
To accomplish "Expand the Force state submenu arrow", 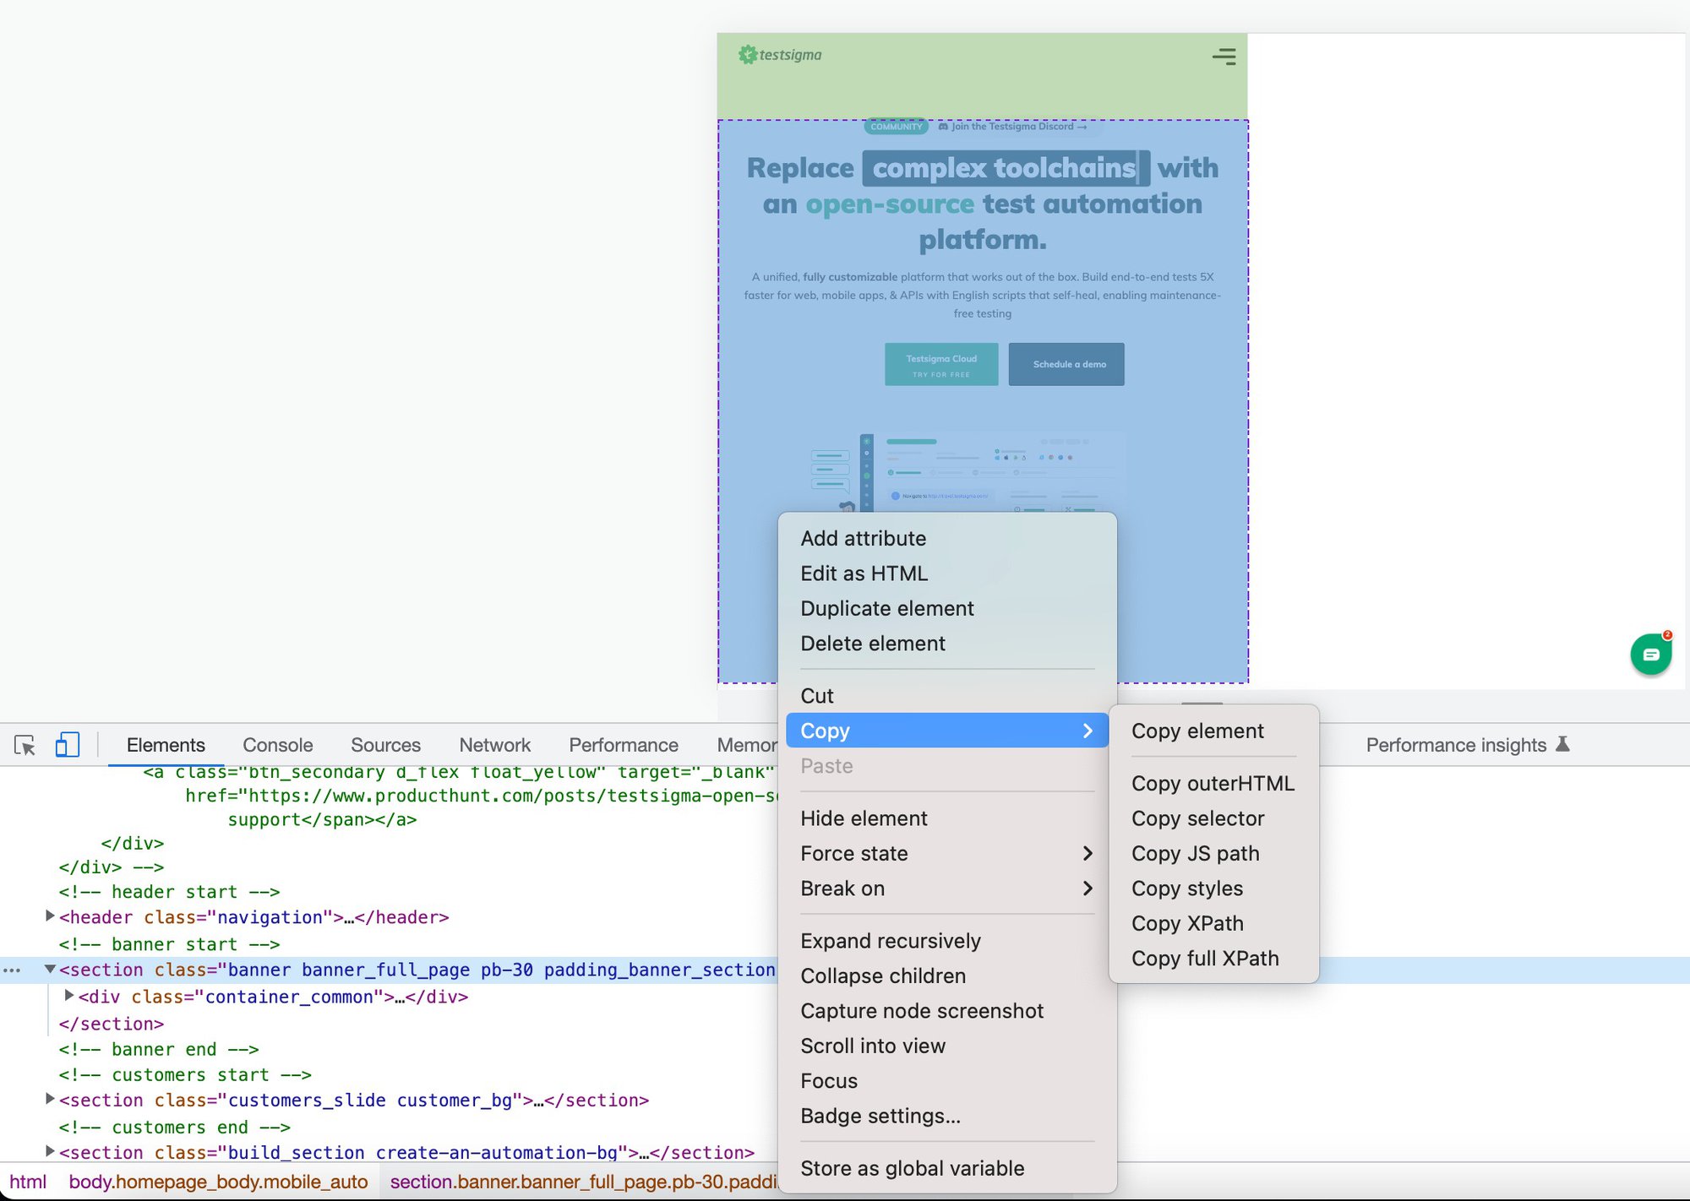I will tap(1088, 853).
